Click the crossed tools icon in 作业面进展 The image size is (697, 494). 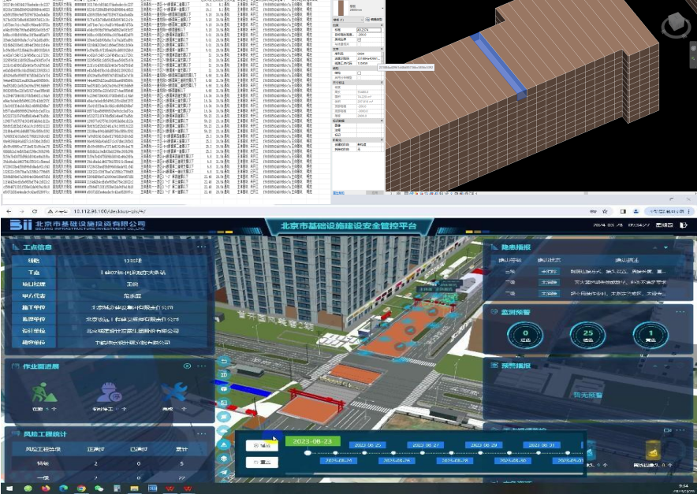point(174,392)
